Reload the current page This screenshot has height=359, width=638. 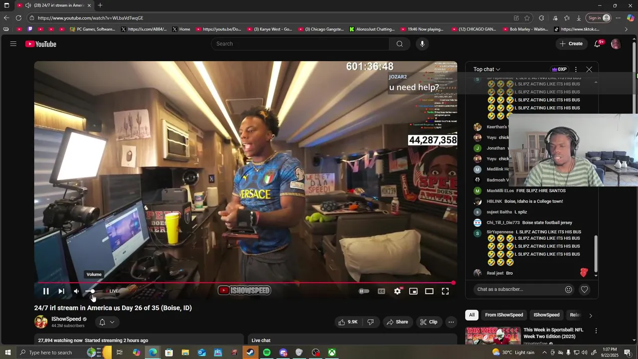pos(18,18)
